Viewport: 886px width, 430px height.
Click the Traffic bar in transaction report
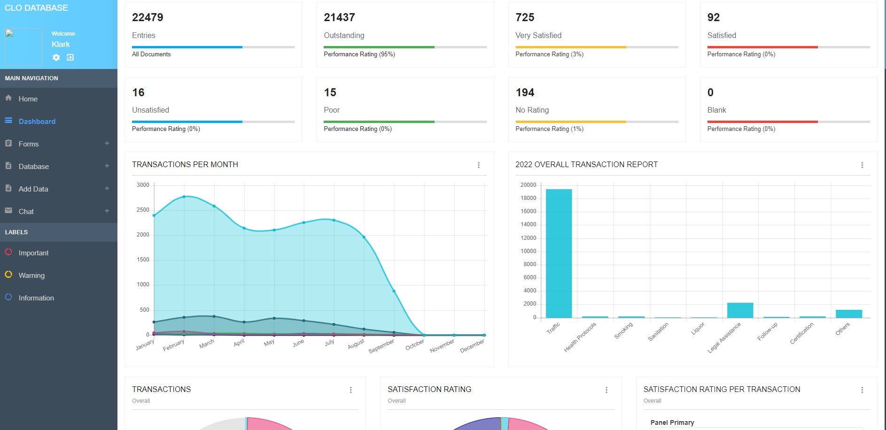(x=559, y=253)
